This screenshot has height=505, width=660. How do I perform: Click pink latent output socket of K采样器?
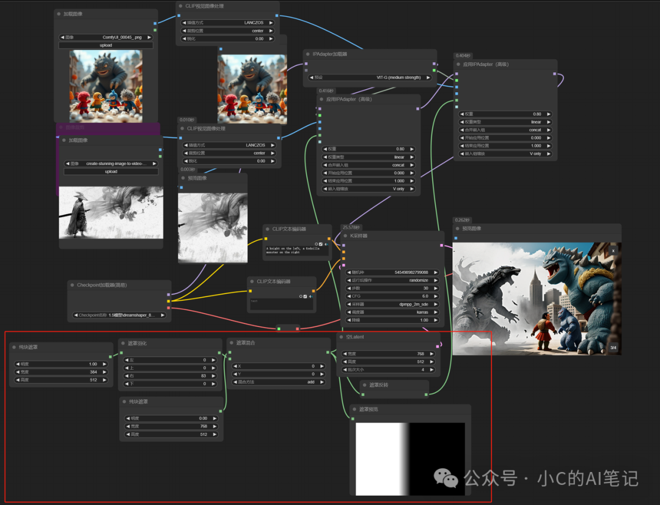(441, 245)
